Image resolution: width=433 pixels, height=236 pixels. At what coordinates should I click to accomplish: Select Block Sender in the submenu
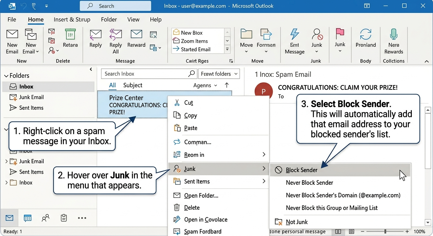click(302, 170)
